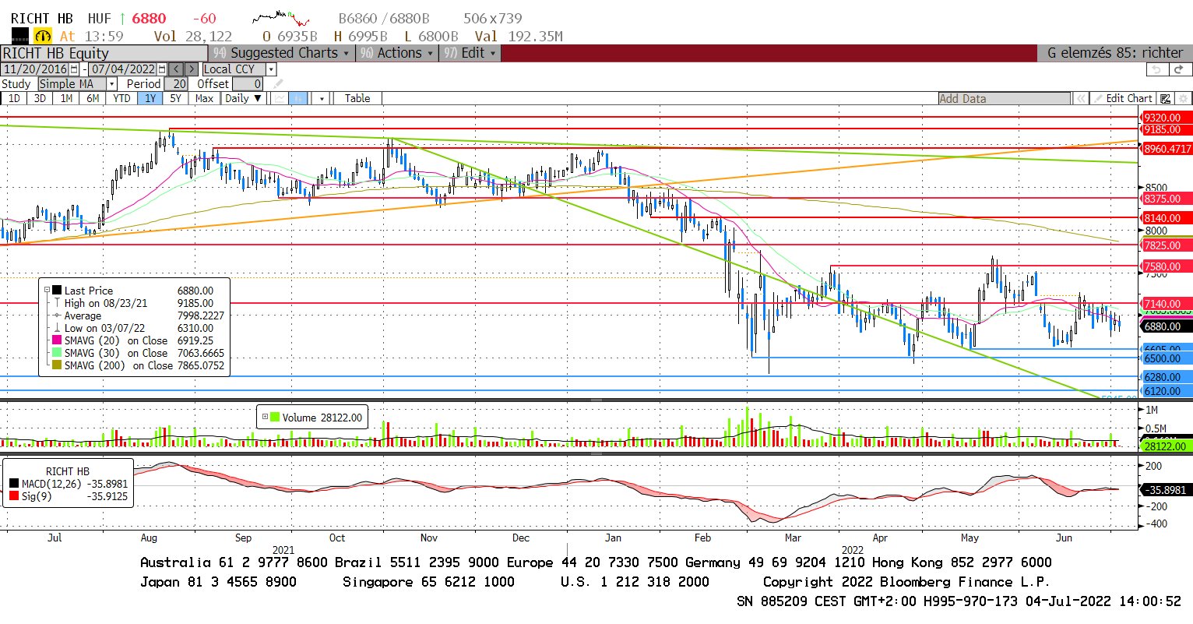This screenshot has width=1193, height=624.
Task: Switch to the line chart type icon
Action: [x=280, y=98]
